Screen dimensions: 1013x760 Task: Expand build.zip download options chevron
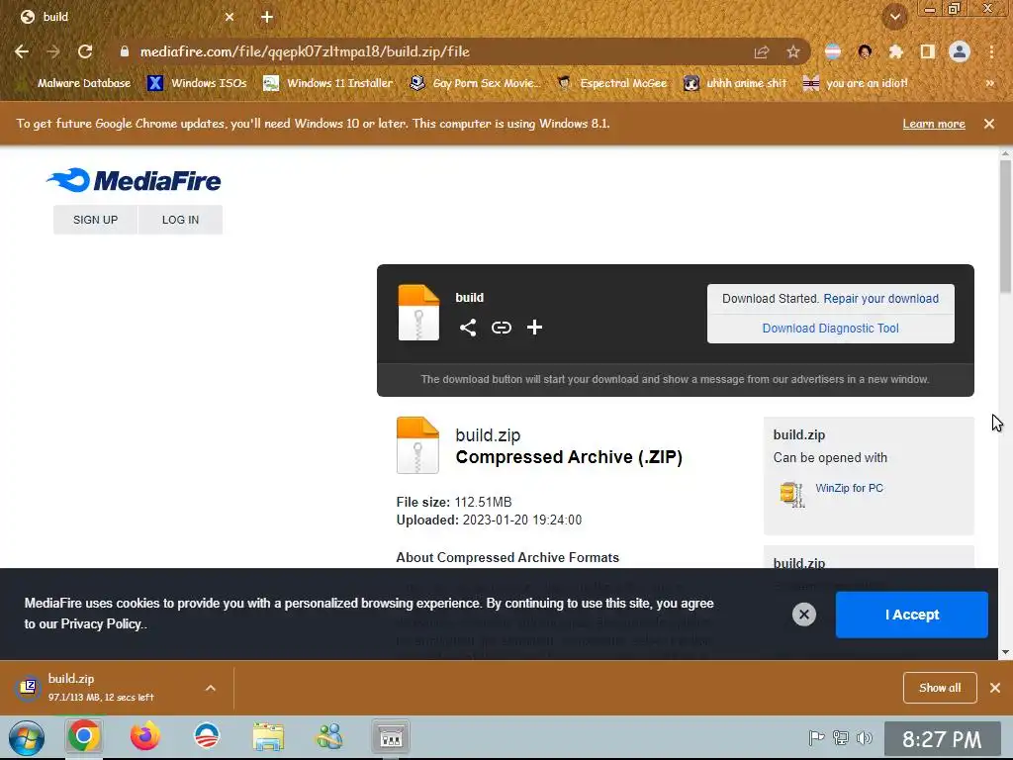point(211,689)
